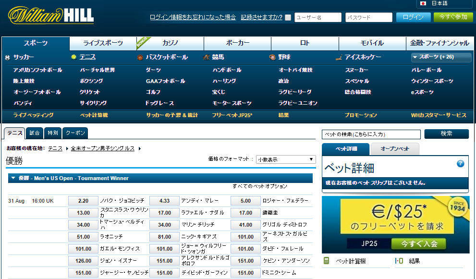
Task: Click the 今すぐ入会 green banner button
Action: pyautogui.click(x=419, y=243)
